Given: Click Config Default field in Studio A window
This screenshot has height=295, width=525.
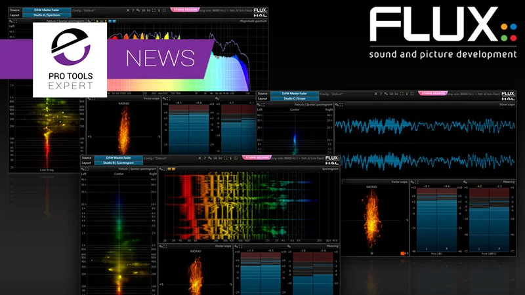Looking at the screenshot, I should click(84, 10).
